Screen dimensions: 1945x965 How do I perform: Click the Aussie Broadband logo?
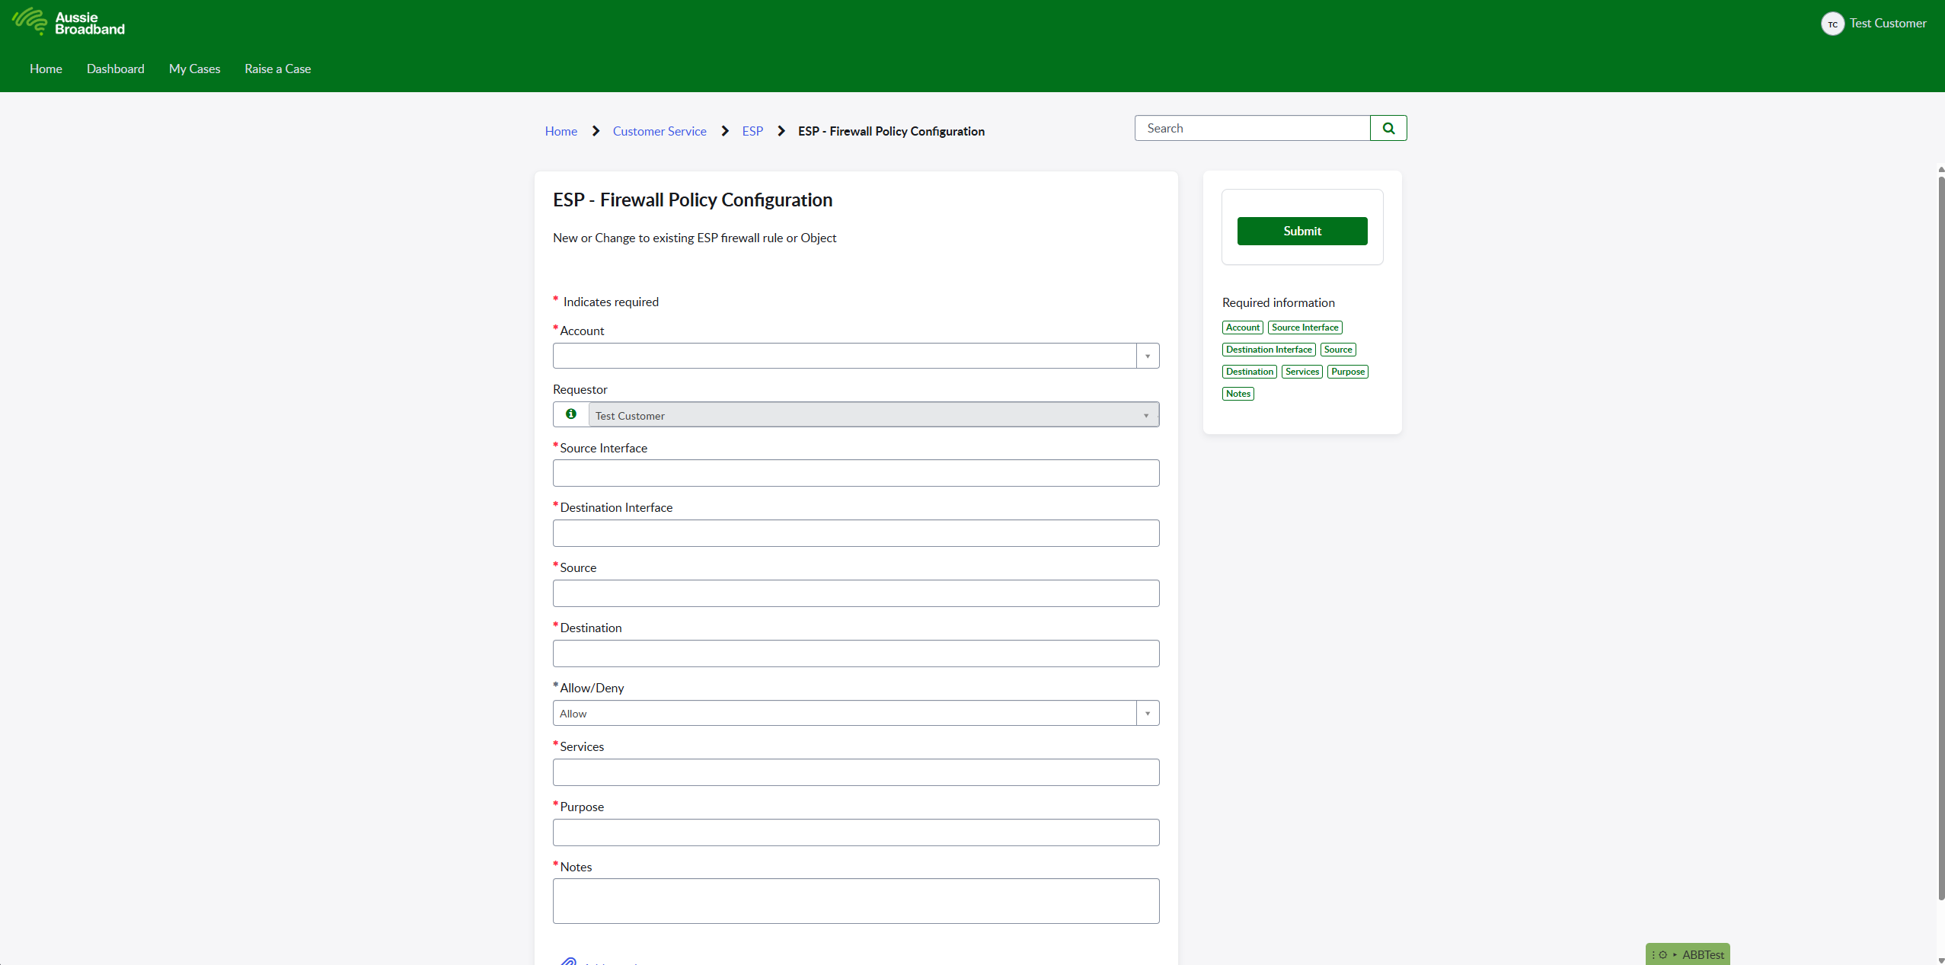[x=69, y=22]
